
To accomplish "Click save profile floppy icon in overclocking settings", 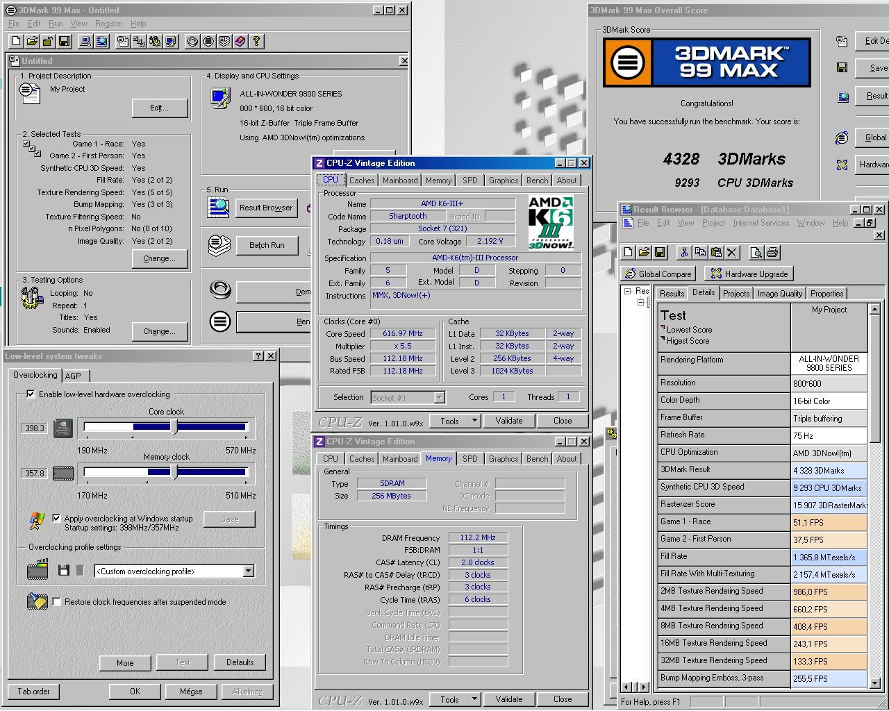I will [x=63, y=571].
